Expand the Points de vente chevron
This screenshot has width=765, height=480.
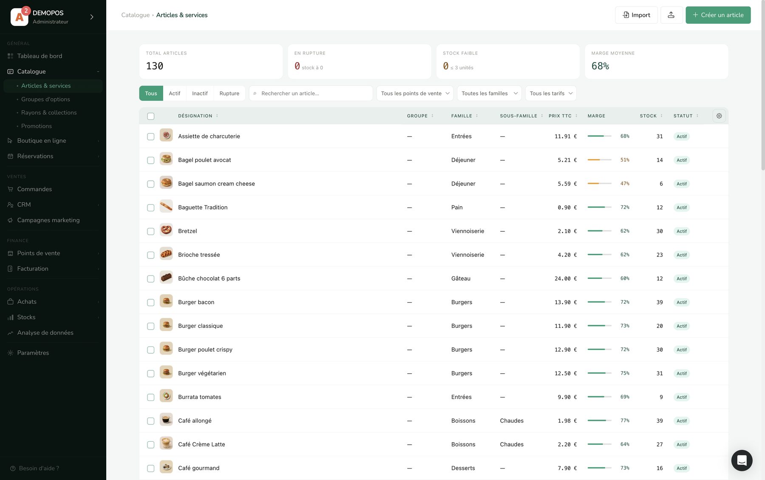[98, 253]
